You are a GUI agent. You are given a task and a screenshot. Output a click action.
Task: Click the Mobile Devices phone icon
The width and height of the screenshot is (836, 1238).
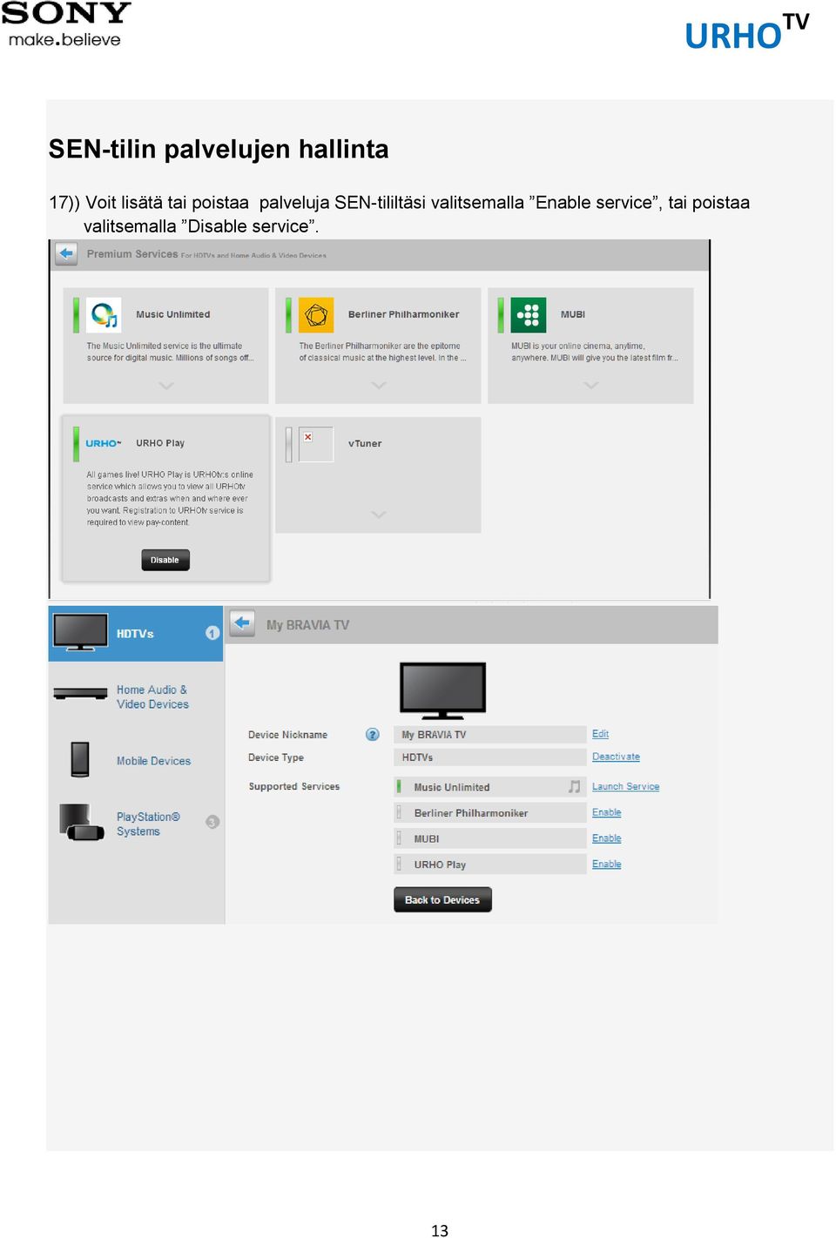(x=80, y=759)
